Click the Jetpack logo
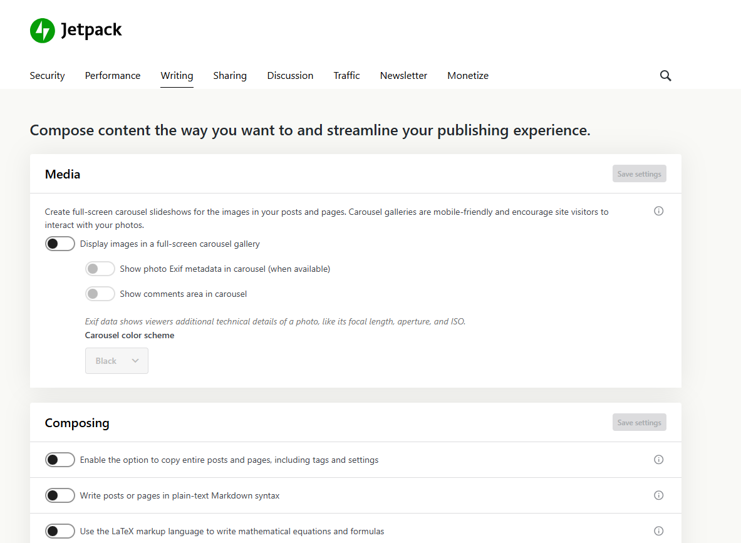 point(75,30)
